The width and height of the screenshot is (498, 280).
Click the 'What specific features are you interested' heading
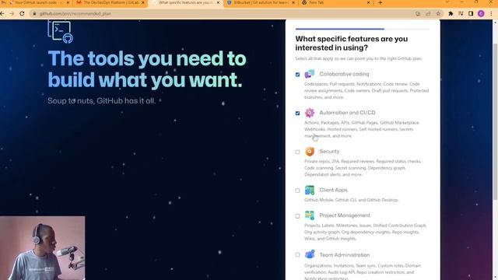click(351, 44)
